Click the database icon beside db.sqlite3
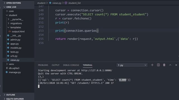The width and height of the screenshot is (179, 100). (7, 68)
